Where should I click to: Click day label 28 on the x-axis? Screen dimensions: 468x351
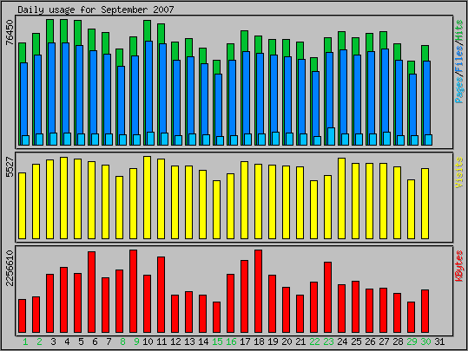(398, 341)
